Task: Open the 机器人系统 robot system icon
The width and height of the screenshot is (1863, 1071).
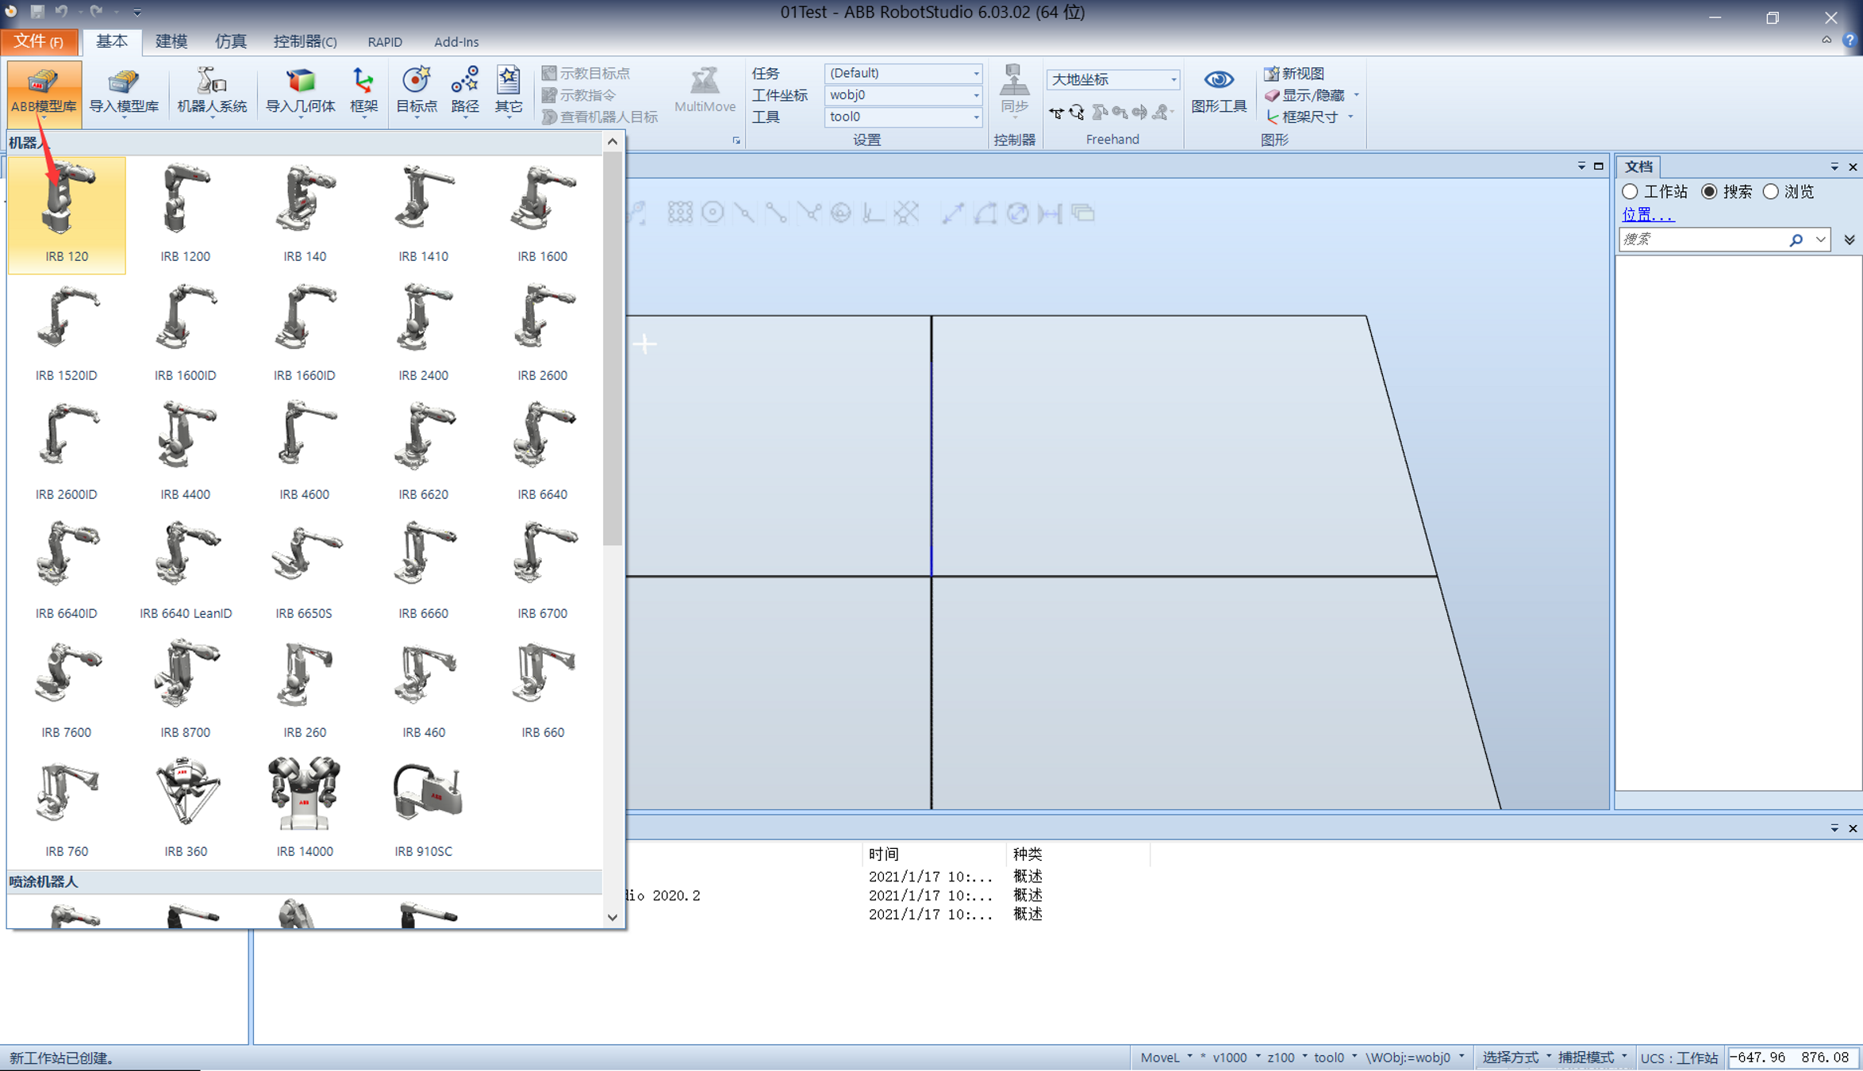Action: [211, 82]
